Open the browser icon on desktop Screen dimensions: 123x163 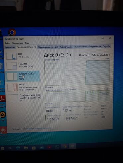tap(12, 32)
